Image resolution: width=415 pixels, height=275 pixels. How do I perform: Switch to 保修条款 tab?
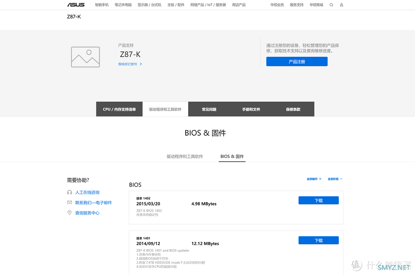[x=293, y=109]
